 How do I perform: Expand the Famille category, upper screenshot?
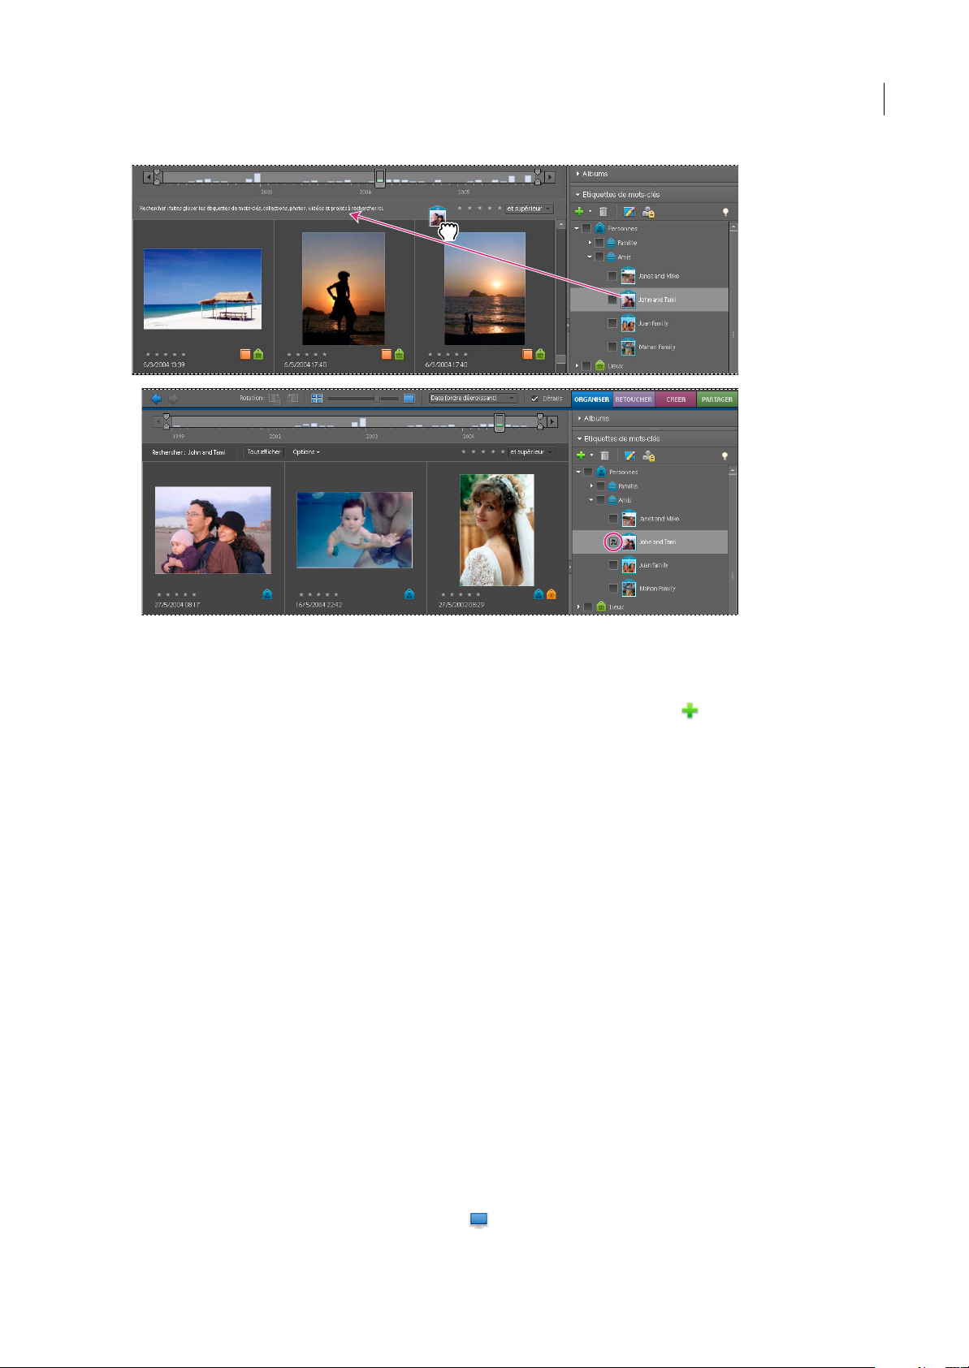click(x=590, y=243)
